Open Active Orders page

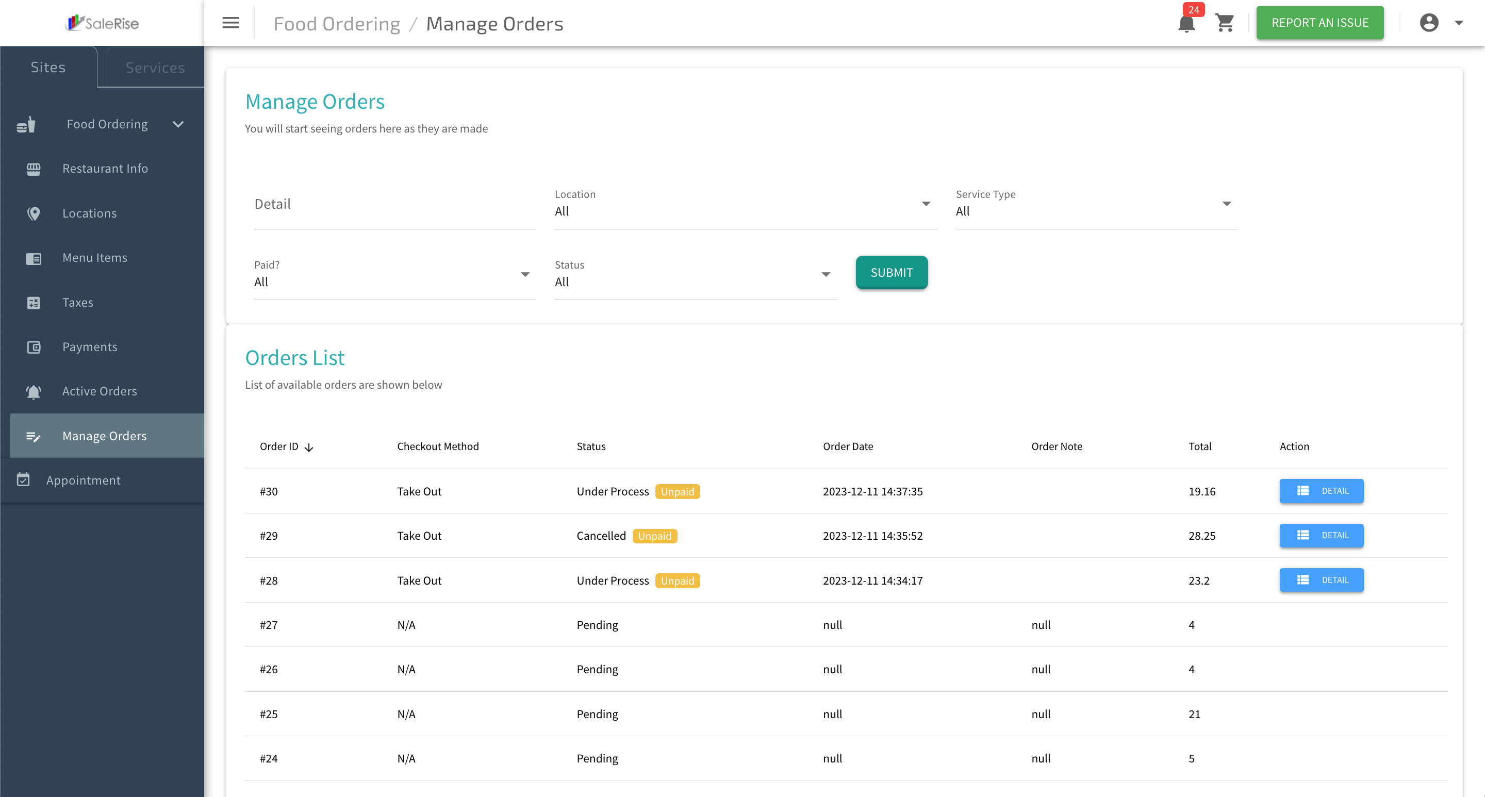[x=107, y=392]
